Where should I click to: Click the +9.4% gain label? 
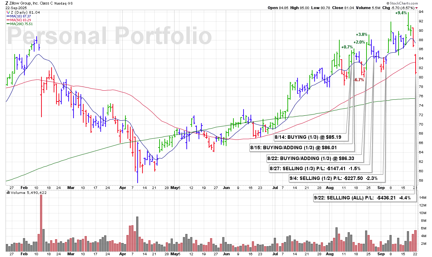[401, 13]
